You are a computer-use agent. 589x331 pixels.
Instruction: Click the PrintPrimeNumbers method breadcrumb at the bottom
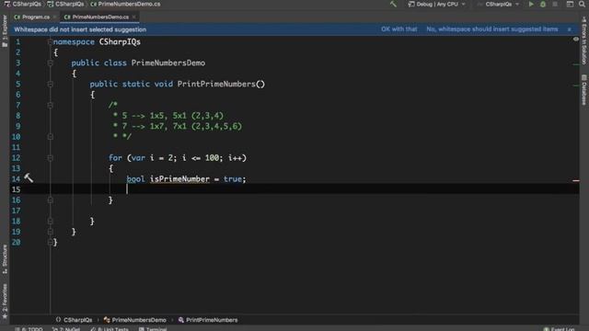click(208, 320)
